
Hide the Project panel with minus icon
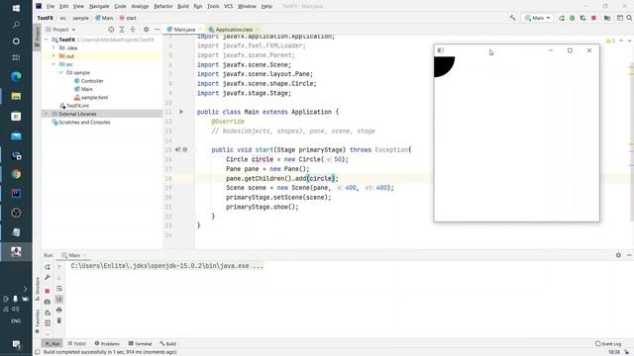click(x=157, y=30)
